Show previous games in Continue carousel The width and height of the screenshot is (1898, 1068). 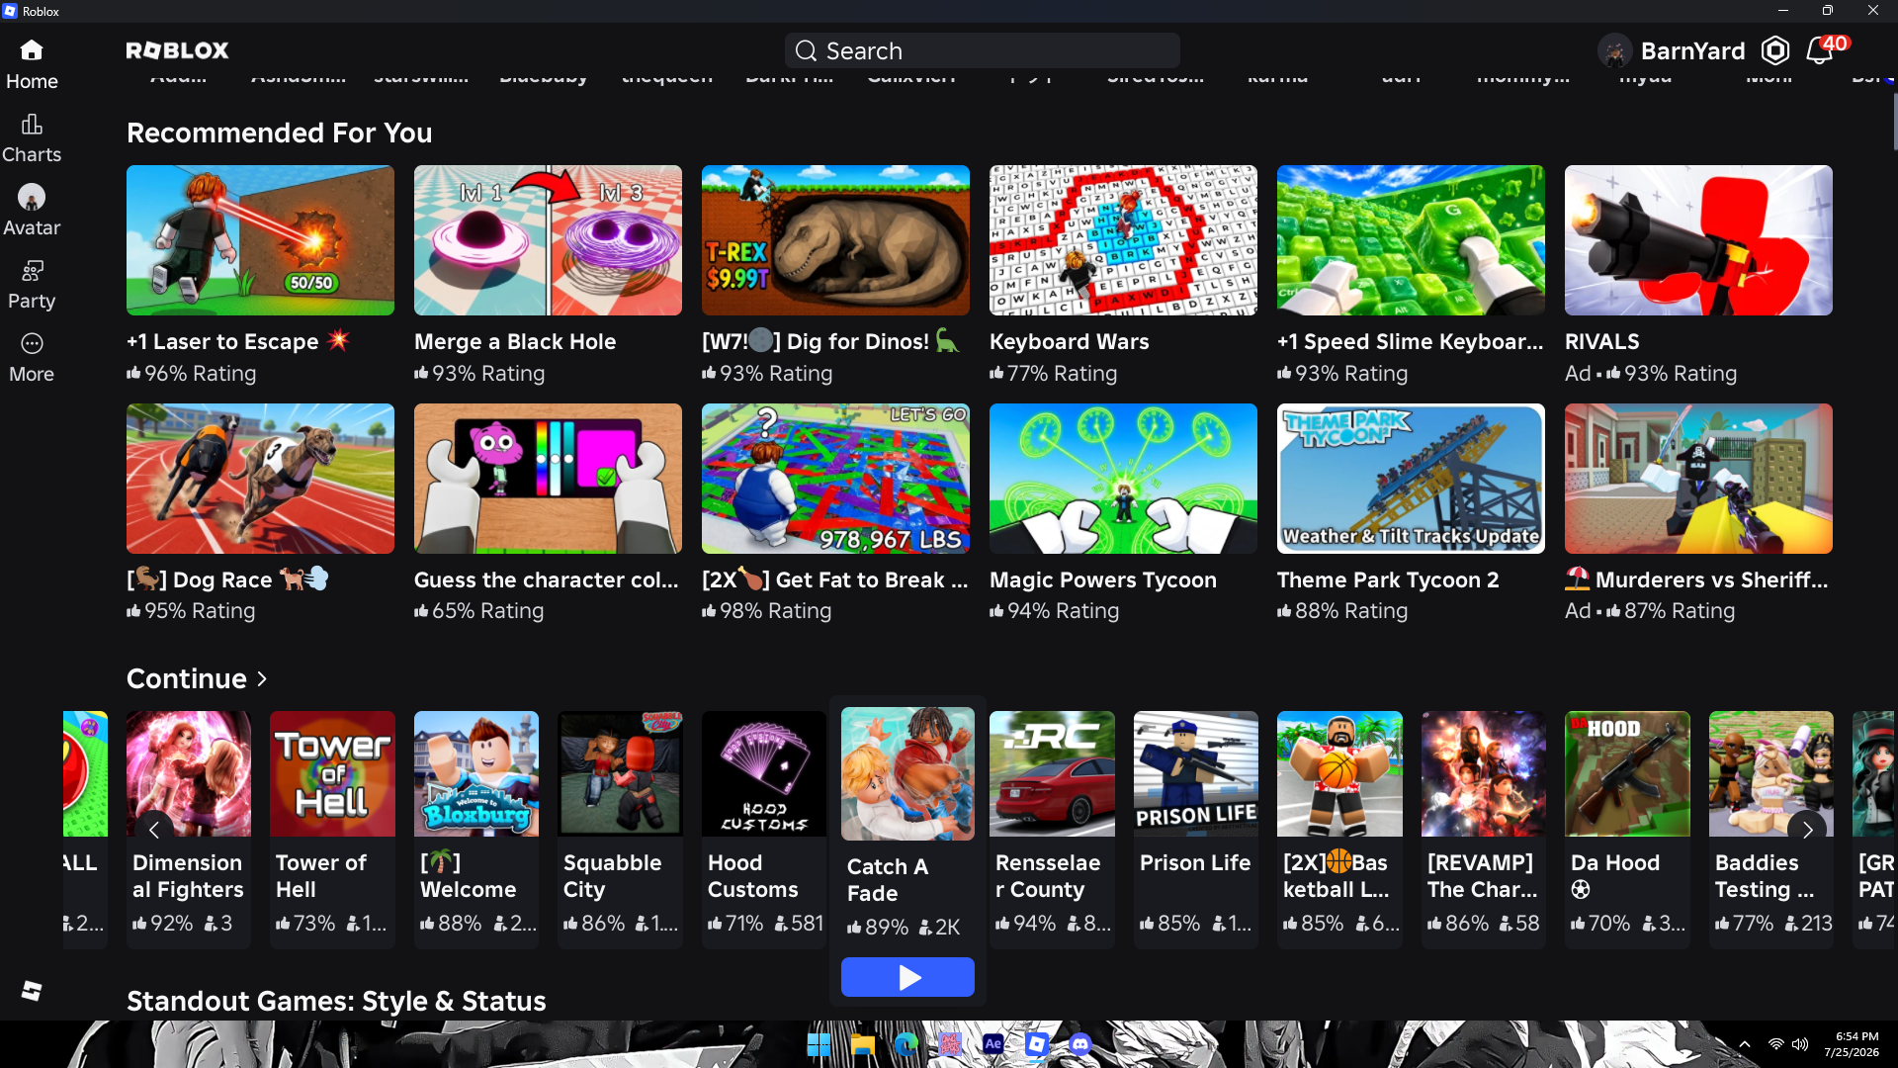[154, 830]
